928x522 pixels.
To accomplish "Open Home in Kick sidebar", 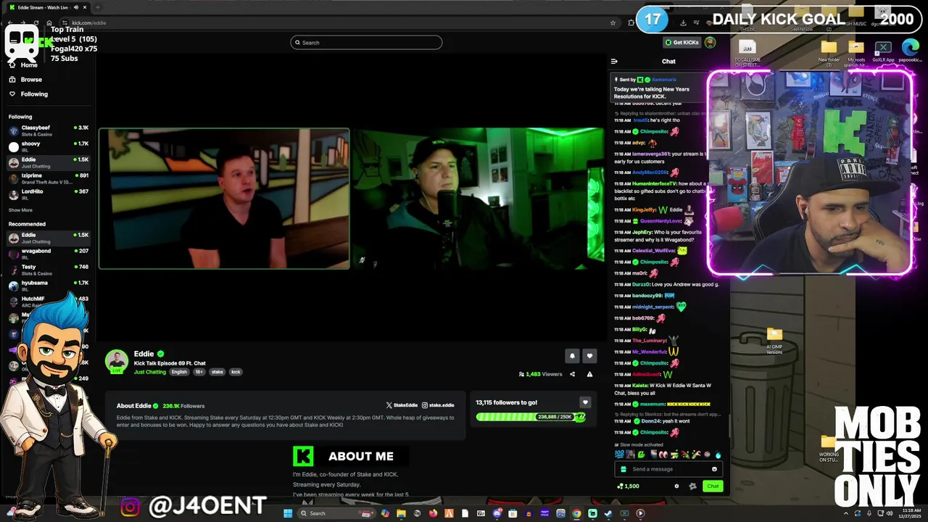I will pyautogui.click(x=29, y=65).
